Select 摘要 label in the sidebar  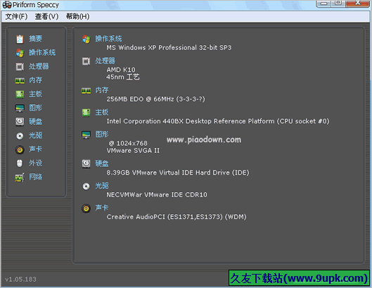click(36, 39)
